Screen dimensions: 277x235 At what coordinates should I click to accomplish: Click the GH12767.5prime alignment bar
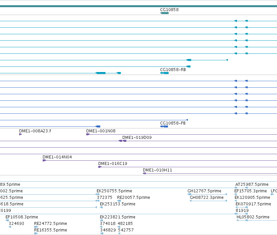coord(207,194)
